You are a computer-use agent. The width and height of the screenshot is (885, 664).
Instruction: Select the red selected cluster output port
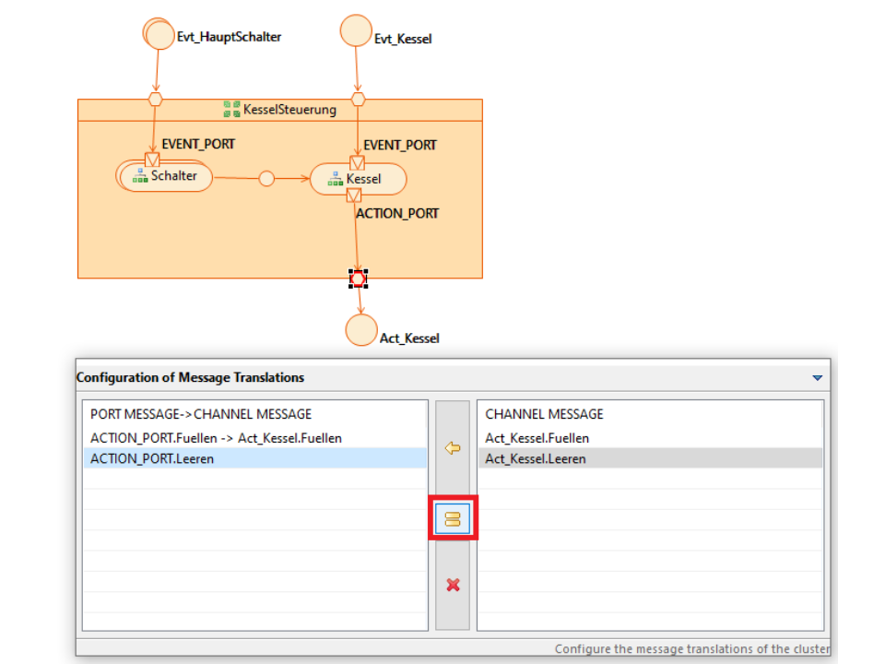pyautogui.click(x=359, y=278)
